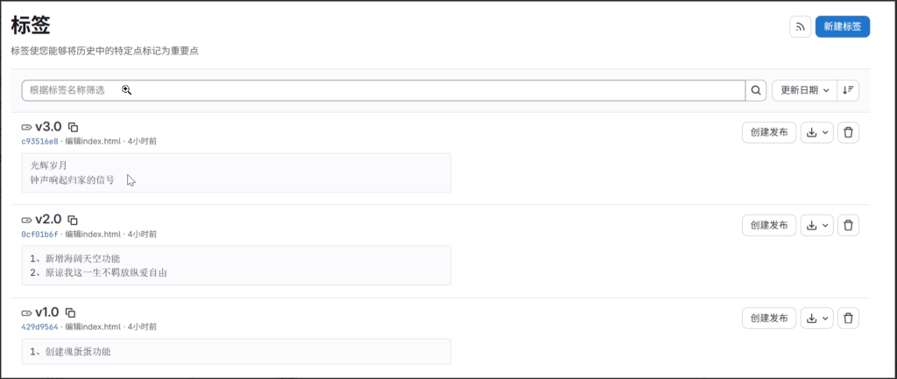Click the RSS feed subscribe icon
897x379 pixels.
pos(800,27)
